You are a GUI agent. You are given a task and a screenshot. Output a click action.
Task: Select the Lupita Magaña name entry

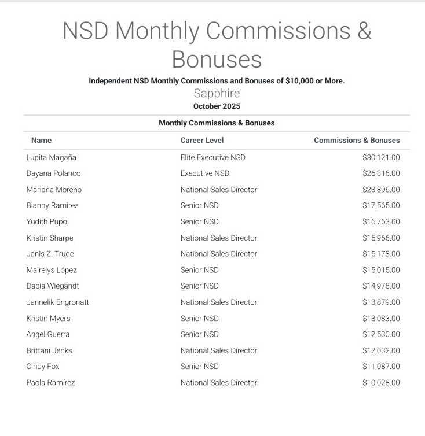click(51, 157)
